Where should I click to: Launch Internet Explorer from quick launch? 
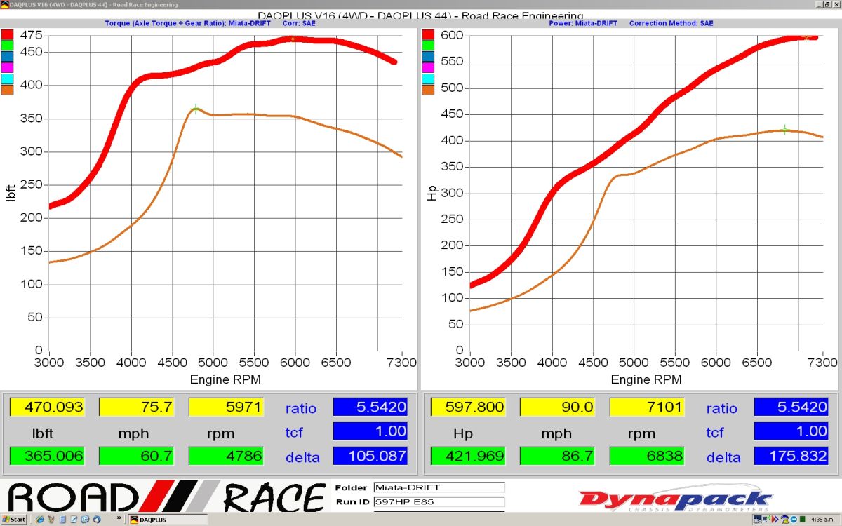point(40,520)
